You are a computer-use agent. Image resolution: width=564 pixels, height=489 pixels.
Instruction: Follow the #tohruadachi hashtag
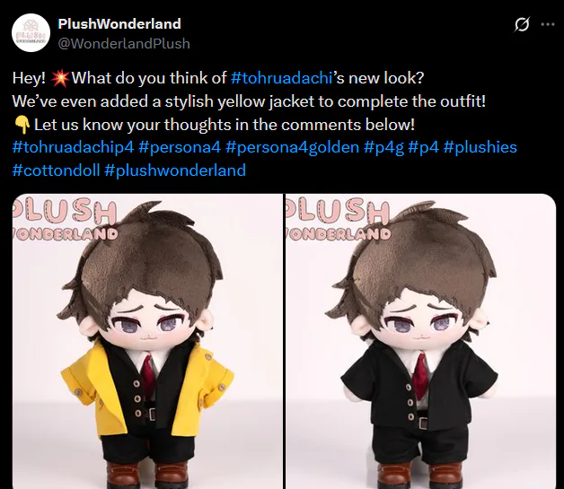[281, 78]
